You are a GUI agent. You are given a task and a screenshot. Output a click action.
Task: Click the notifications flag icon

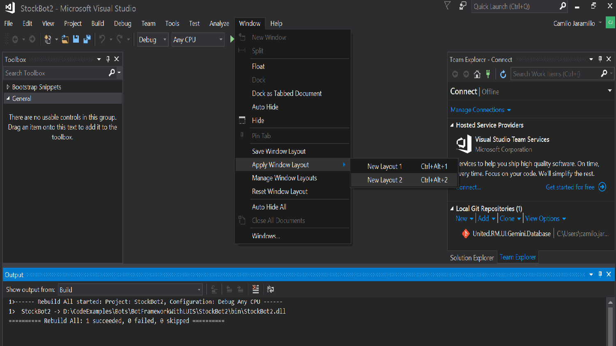point(448,6)
